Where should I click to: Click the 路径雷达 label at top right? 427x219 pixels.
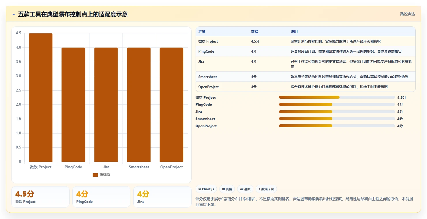pos(407,14)
